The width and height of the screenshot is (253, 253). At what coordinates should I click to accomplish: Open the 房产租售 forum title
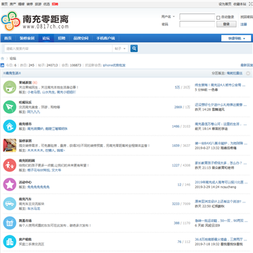point(25,240)
